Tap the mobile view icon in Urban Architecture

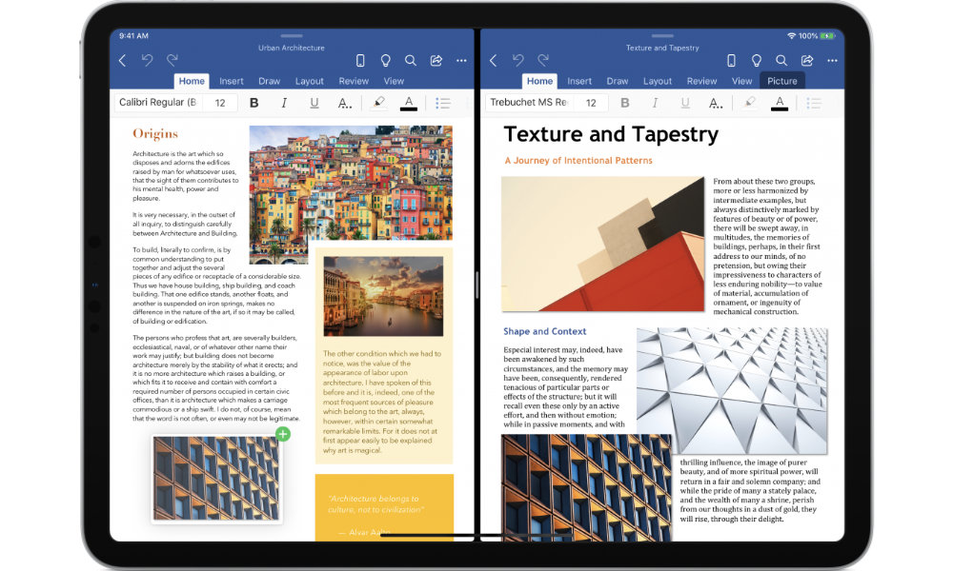point(360,61)
